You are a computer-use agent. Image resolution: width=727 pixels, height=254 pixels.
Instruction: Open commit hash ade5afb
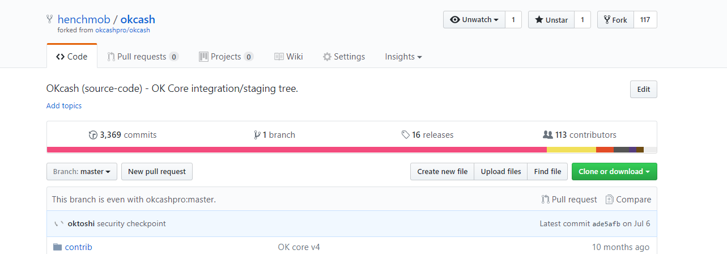[606, 224]
